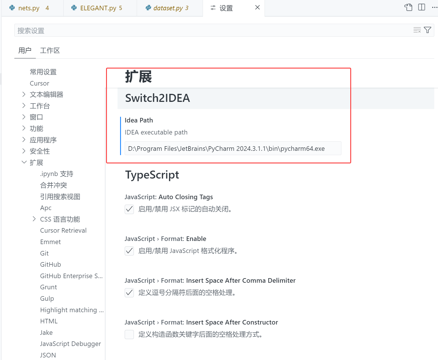Split the editor using the split icon
The height and width of the screenshot is (360, 438).
pos(421,7)
